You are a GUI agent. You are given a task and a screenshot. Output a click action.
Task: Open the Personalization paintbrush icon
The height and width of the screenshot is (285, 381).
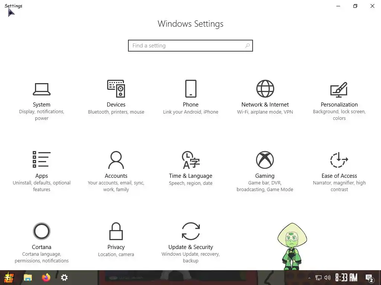[x=339, y=89]
